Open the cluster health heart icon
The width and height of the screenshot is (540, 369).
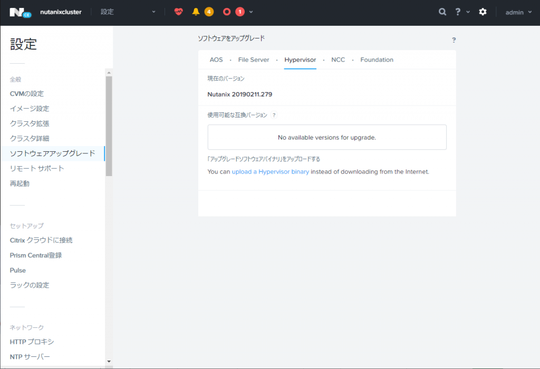[178, 12]
